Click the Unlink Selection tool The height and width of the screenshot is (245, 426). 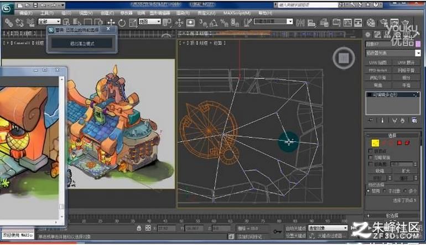[19, 23]
